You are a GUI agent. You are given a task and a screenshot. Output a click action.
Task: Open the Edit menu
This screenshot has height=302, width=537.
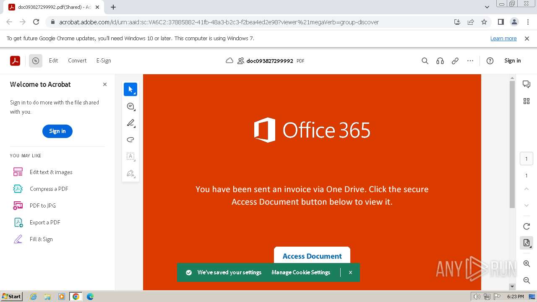(54, 60)
